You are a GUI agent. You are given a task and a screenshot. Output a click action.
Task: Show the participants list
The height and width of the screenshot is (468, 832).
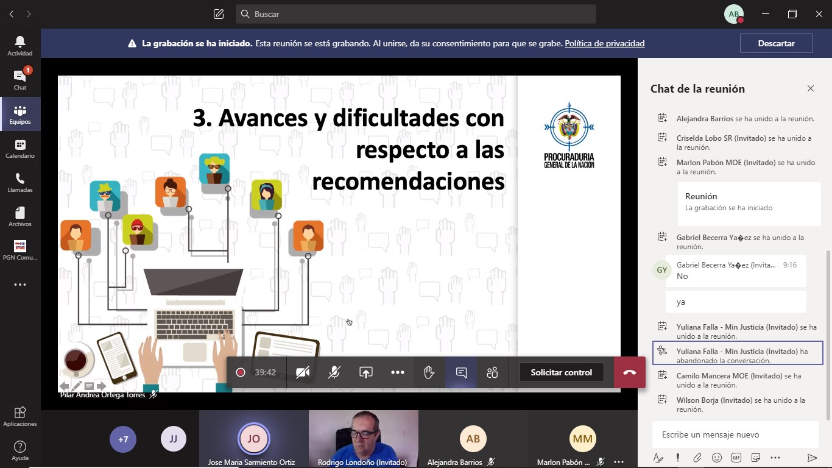[493, 372]
